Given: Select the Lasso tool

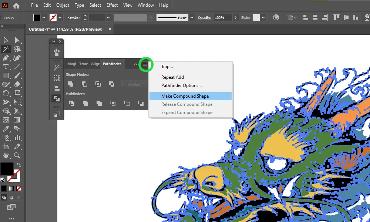Looking at the screenshot, I should [17, 49].
